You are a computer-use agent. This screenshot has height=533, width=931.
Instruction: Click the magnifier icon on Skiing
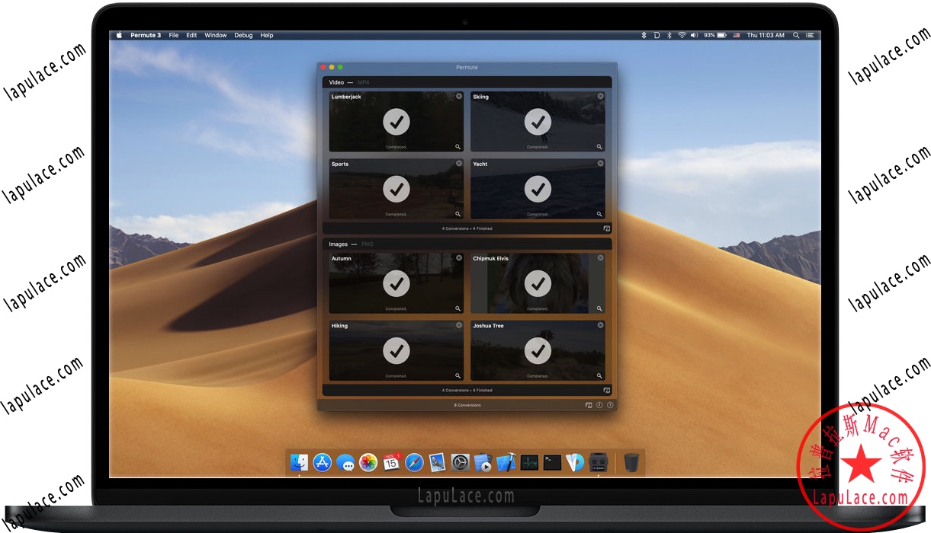tap(599, 146)
